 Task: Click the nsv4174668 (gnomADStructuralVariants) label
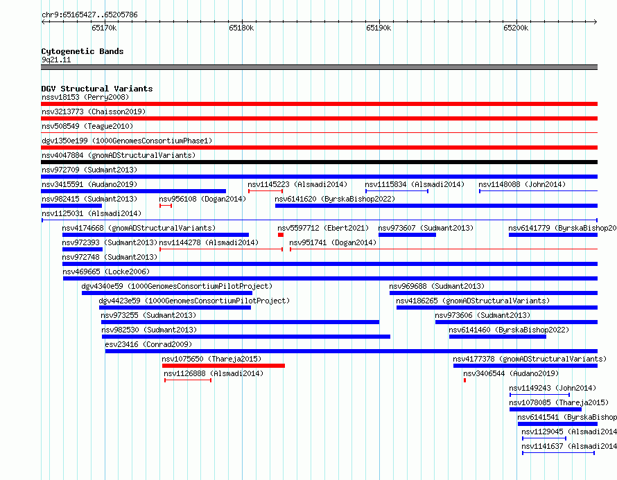pyautogui.click(x=139, y=228)
